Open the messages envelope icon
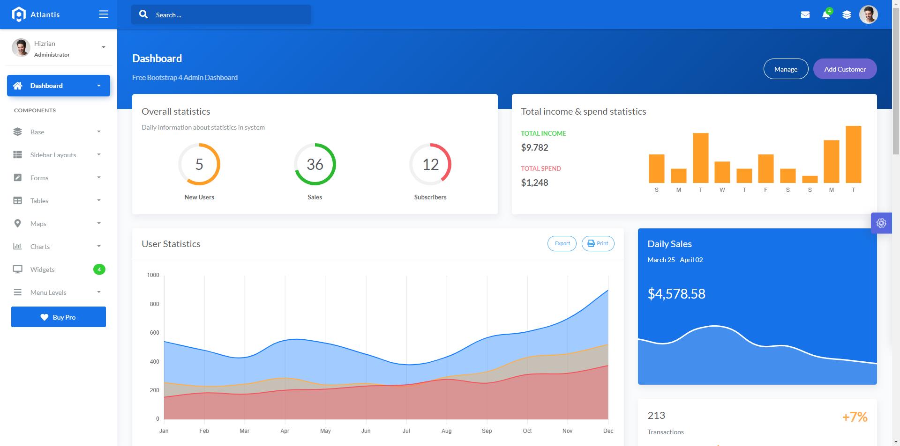This screenshot has height=446, width=900. click(x=805, y=15)
